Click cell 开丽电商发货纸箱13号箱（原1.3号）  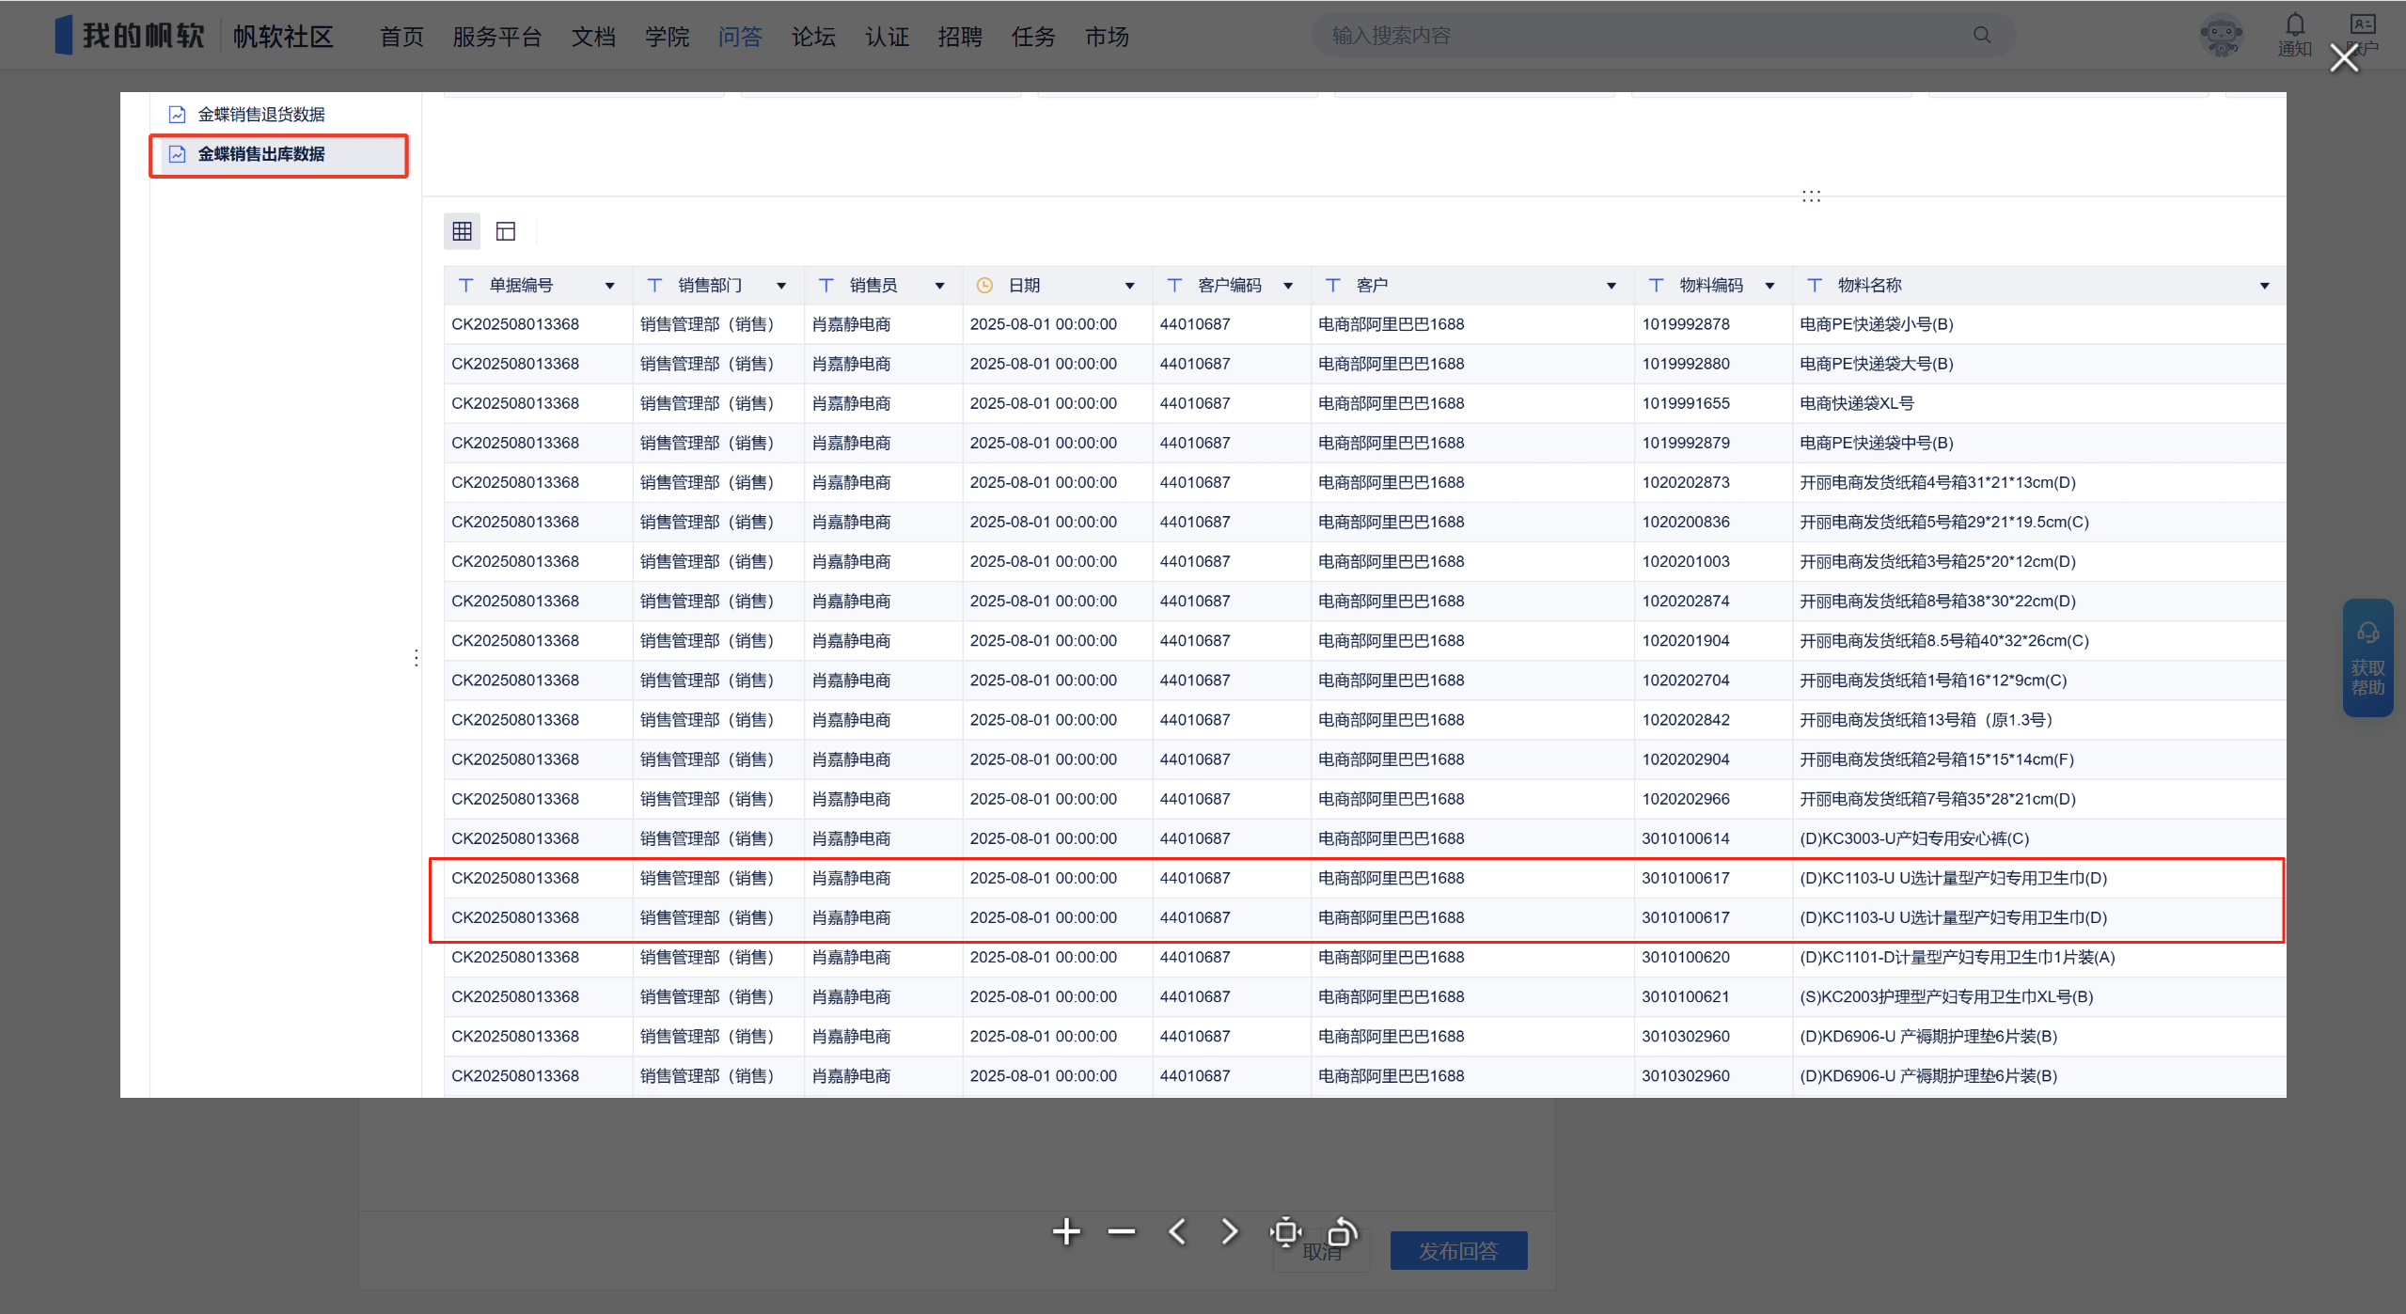pos(1926,720)
